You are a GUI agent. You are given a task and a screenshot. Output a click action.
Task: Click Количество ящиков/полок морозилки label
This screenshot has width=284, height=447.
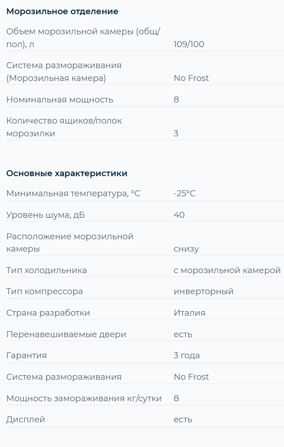[64, 127]
